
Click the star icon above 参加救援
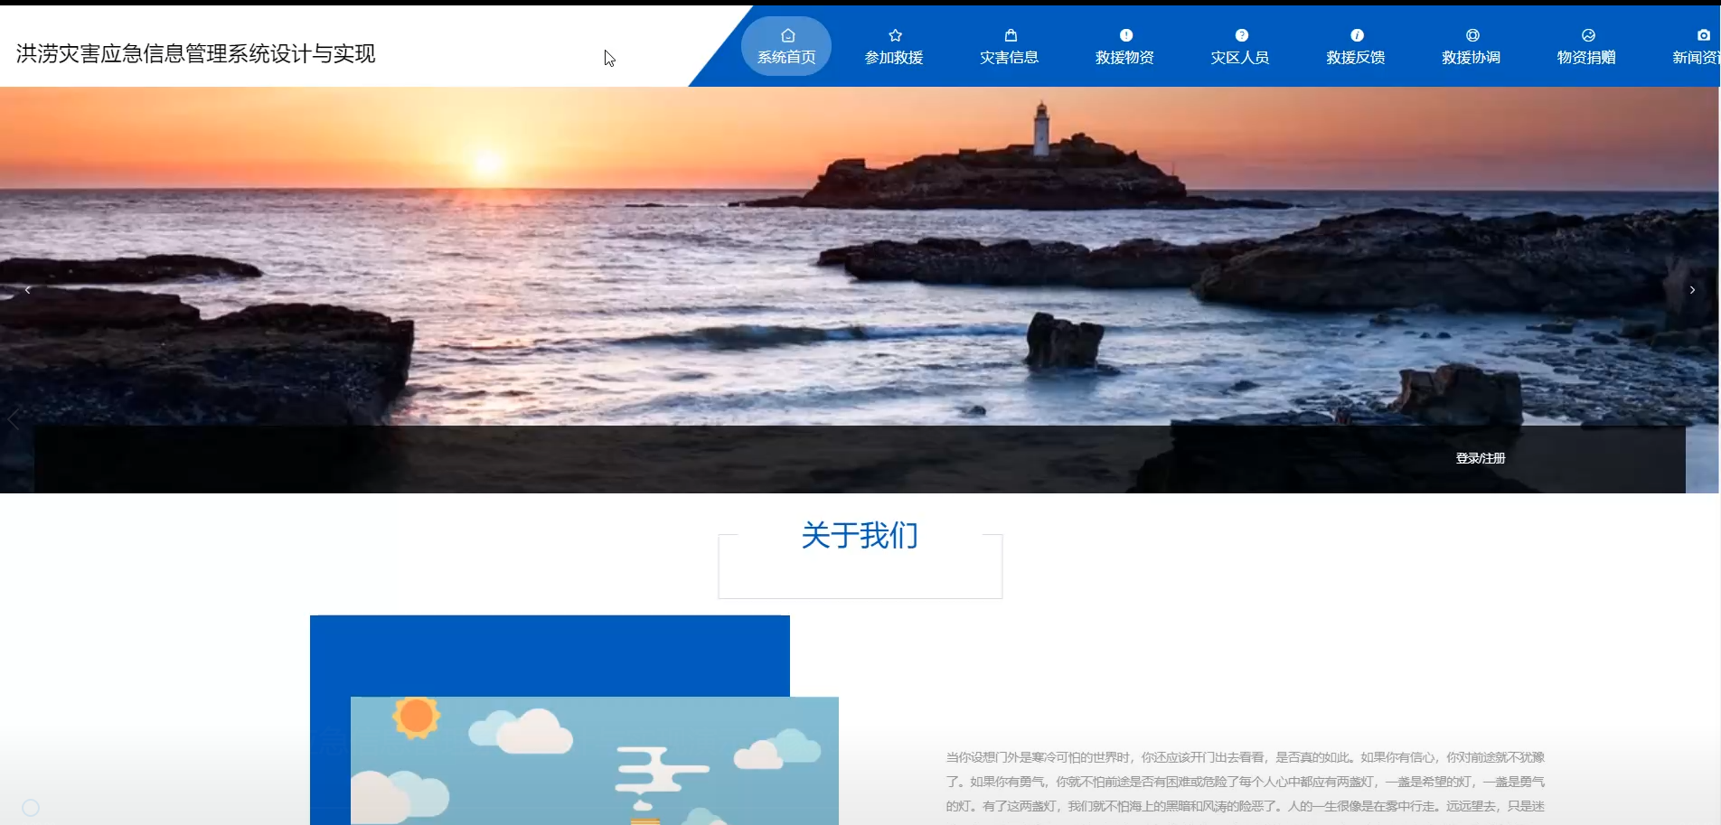(894, 34)
